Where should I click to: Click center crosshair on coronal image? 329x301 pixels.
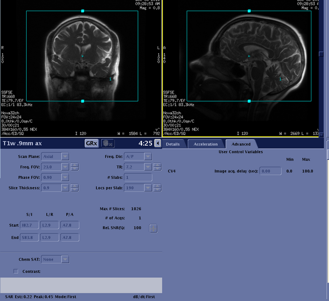[82, 56]
